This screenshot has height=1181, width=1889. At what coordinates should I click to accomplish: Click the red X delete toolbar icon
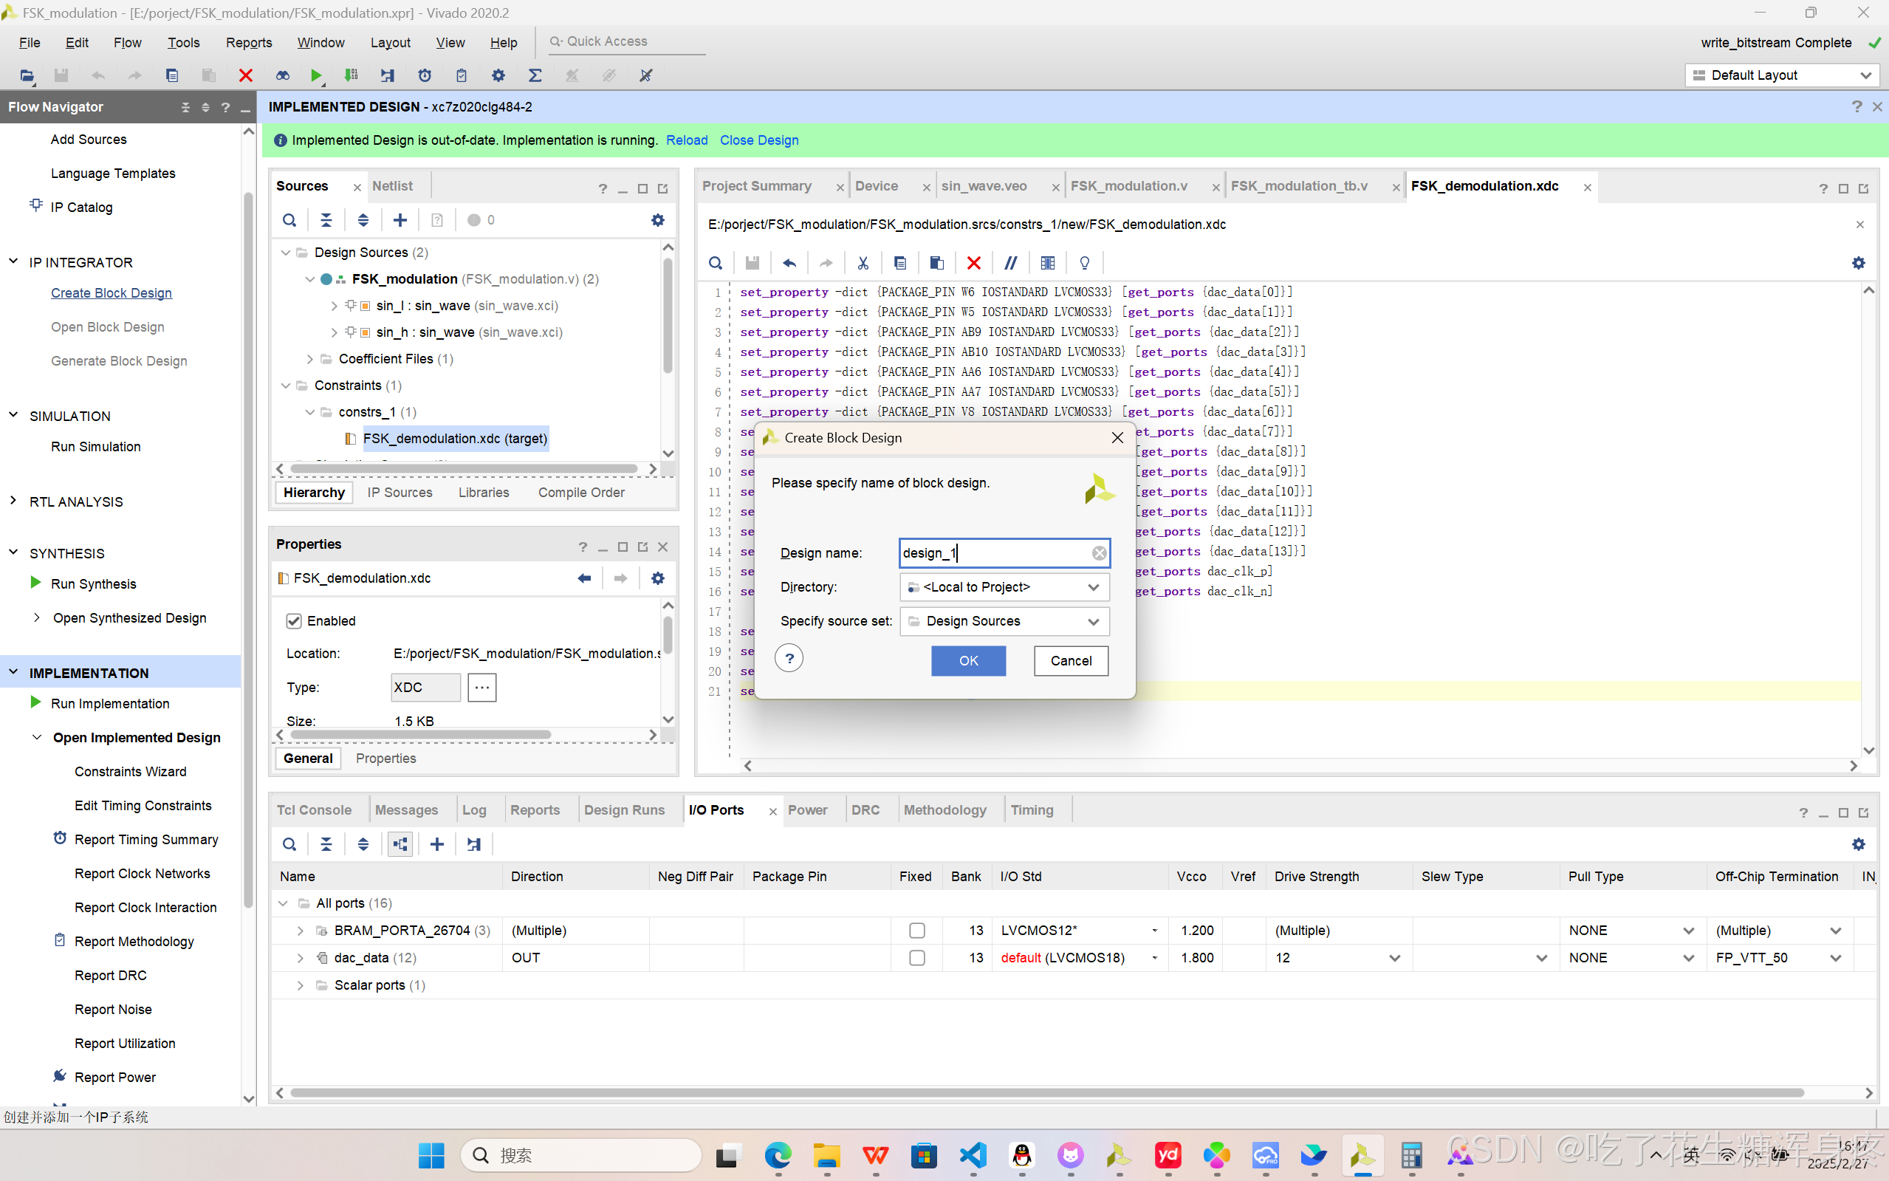pos(245,75)
